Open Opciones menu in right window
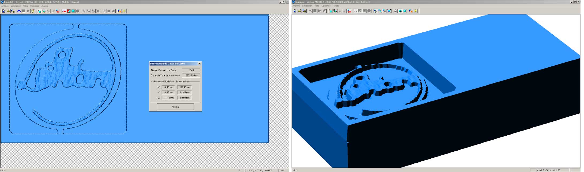The height and width of the screenshot is (172, 584). [326, 6]
